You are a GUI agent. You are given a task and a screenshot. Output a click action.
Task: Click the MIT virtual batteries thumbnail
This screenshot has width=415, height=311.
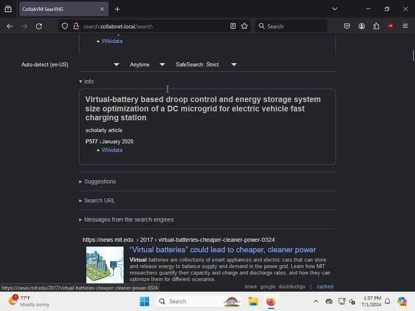pos(105,265)
